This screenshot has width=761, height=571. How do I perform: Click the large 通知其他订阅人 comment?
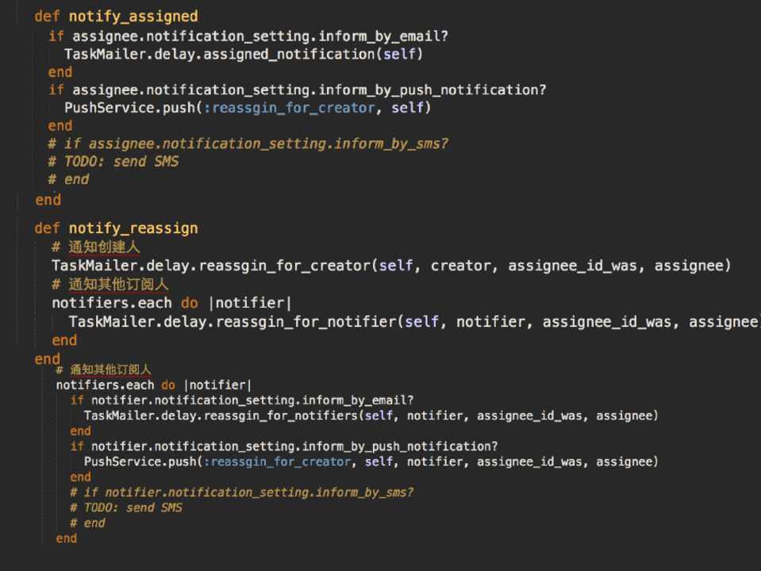coord(117,284)
